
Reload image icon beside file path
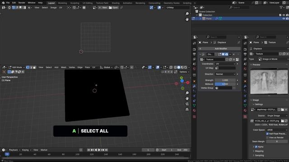tap(286, 121)
